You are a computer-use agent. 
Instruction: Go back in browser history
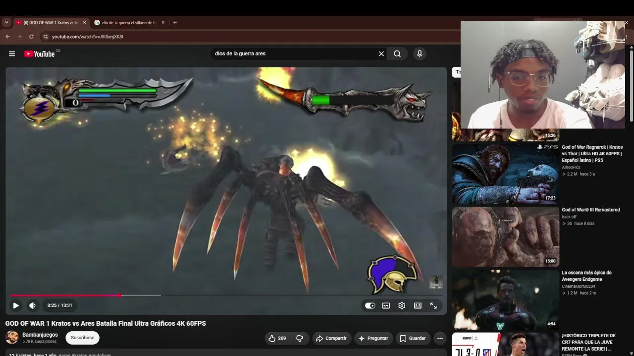pos(7,37)
